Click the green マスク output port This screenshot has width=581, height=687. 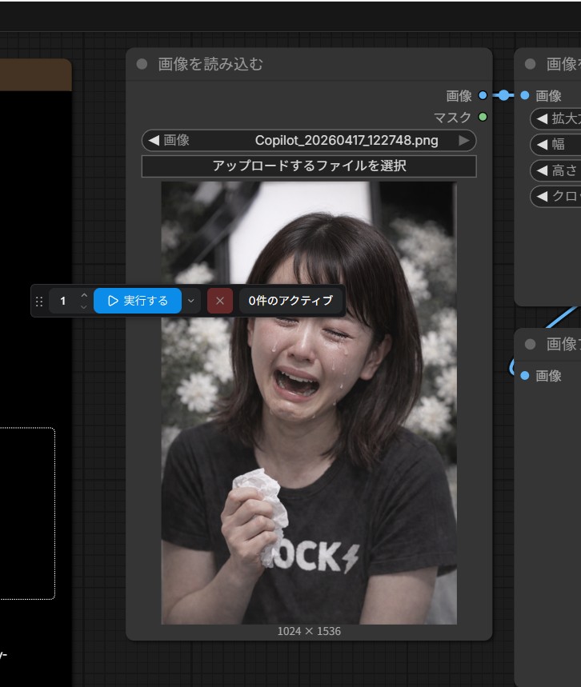pos(483,117)
